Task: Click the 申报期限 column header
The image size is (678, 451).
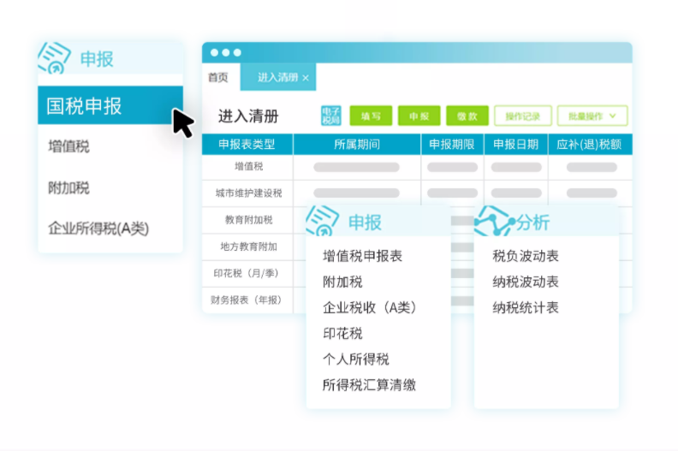Action: coord(452,145)
